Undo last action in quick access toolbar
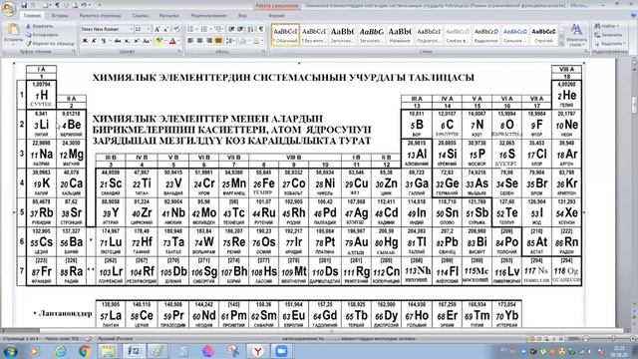638x359 pixels. click(84, 5)
